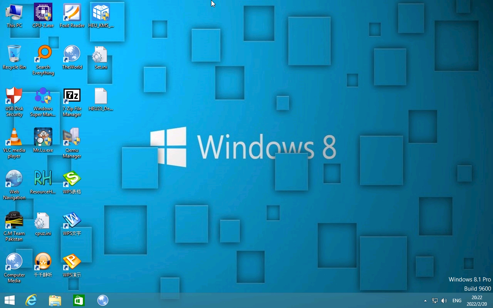493x308 pixels.
Task: Open the Windows Start button
Action: click(x=10, y=300)
